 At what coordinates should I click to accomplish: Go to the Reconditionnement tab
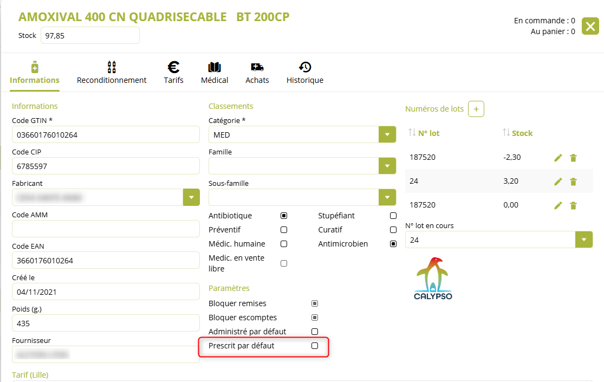point(112,73)
